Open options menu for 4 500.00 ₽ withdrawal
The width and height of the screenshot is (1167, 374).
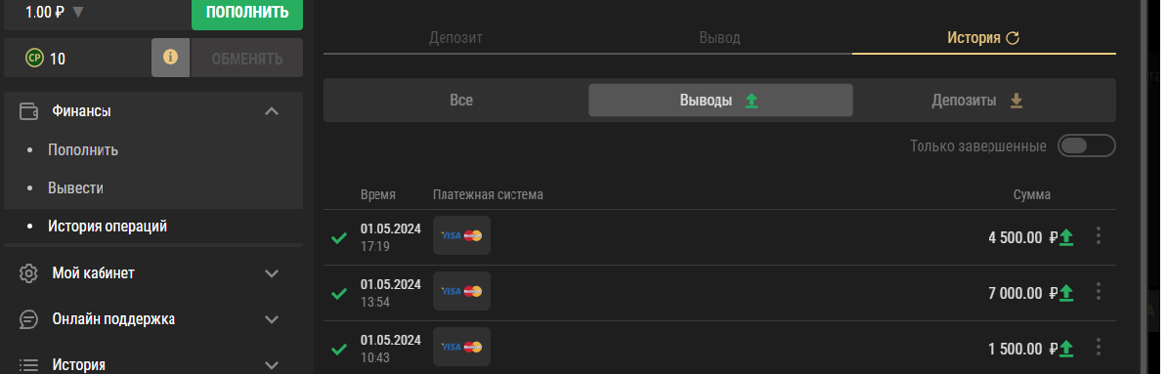pyautogui.click(x=1099, y=235)
